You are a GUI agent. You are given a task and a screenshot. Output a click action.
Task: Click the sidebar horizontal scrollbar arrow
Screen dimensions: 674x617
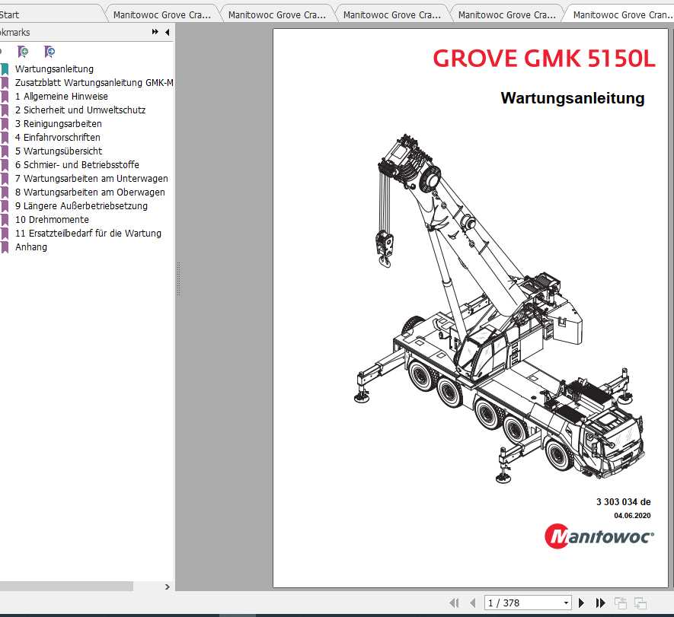(167, 587)
